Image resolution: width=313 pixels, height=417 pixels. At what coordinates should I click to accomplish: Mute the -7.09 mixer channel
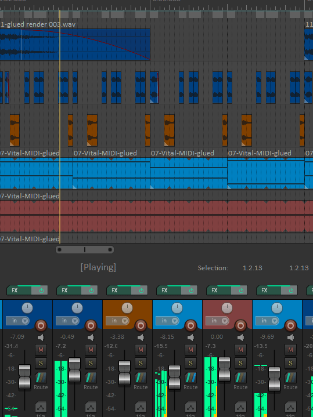(x=41, y=350)
